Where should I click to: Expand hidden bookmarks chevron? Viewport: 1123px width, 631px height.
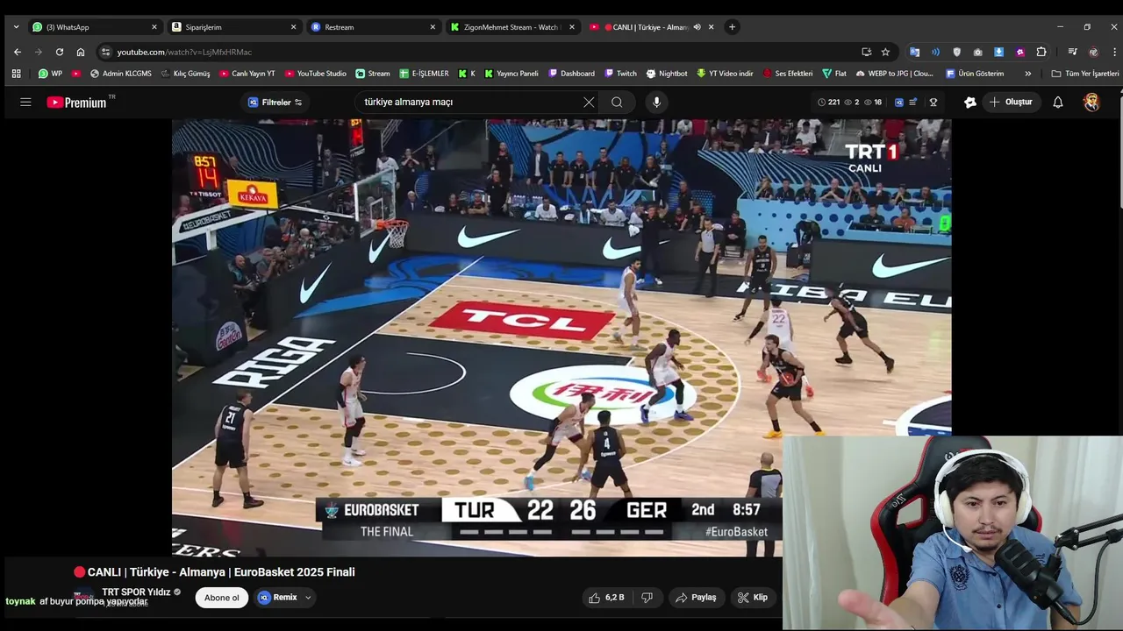(x=1027, y=74)
